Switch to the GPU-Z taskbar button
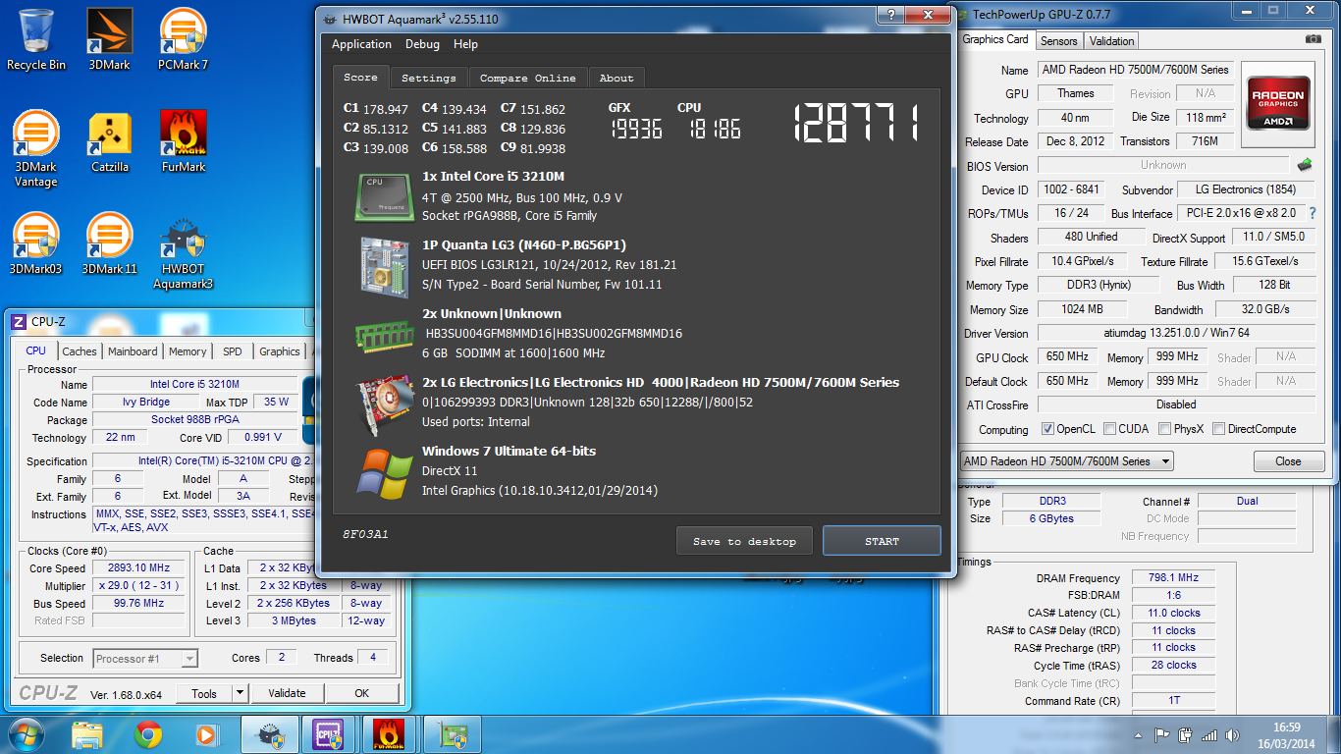Viewport: 1341px width, 754px height. coord(452,734)
